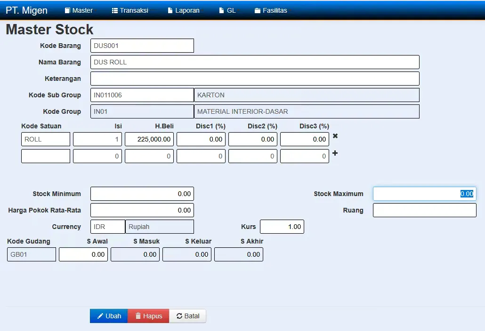This screenshot has height=331, width=485.
Task: Click Disc3 (%) field in ROLL row
Action: pyautogui.click(x=305, y=139)
